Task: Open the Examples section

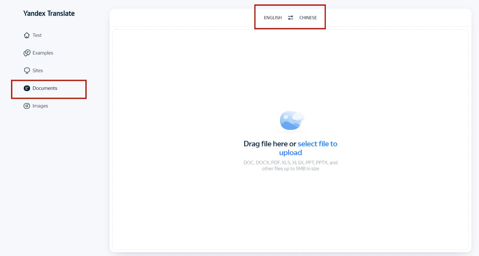Action: (x=38, y=53)
